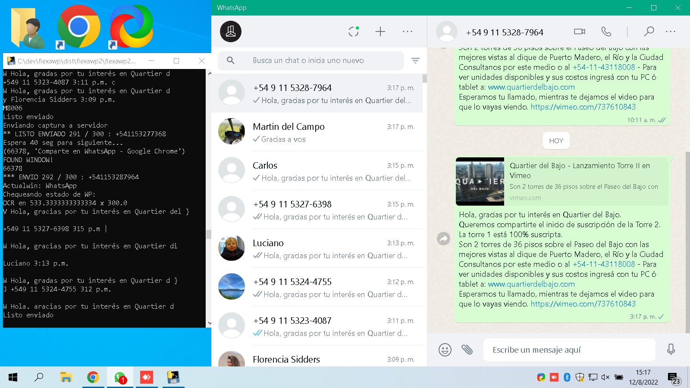Image resolution: width=690 pixels, height=388 pixels.
Task: Open the quartierdelbajo link in earlier message
Action: coord(531,87)
